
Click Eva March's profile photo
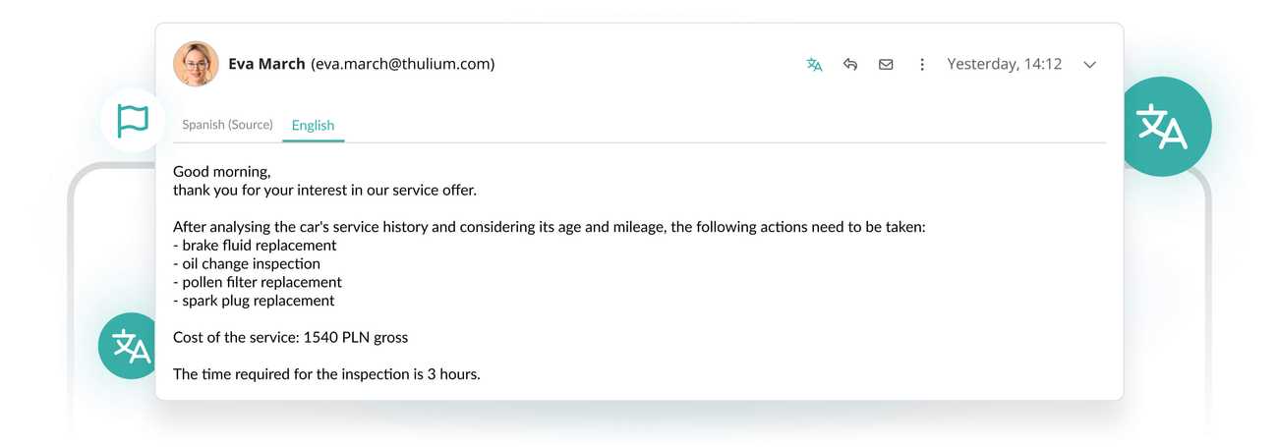coord(196,64)
